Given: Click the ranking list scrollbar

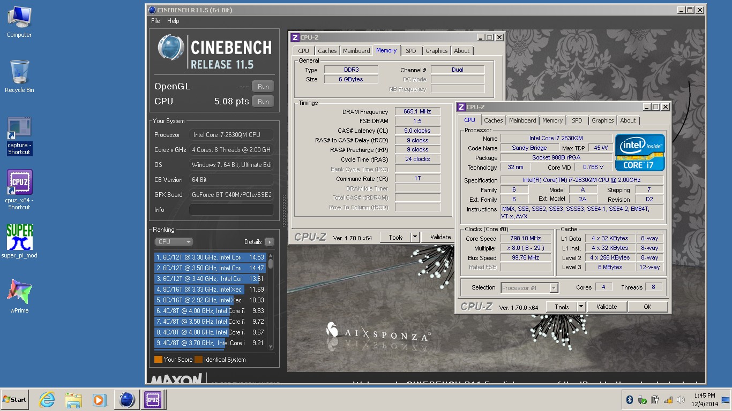Looking at the screenshot, I should click(271, 301).
